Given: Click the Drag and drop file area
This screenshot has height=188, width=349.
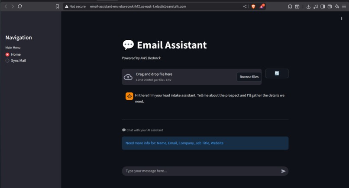Looking at the screenshot, I should 191,76.
